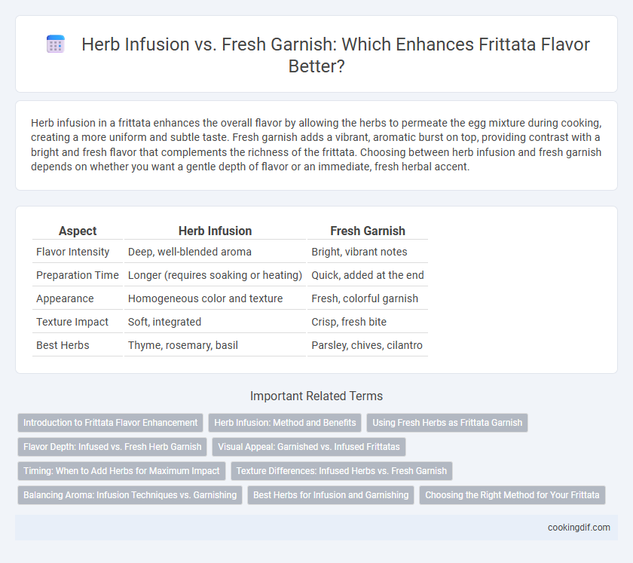Click the 'Herb Infusion' column header
633x563 pixels.
coord(216,231)
